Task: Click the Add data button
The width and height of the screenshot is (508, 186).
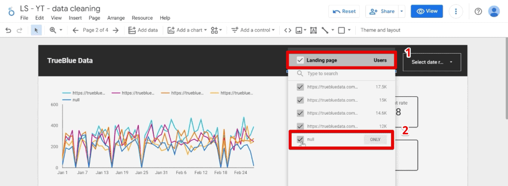Action: click(143, 30)
